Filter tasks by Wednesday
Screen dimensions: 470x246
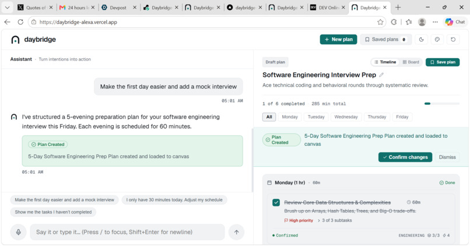(x=346, y=117)
